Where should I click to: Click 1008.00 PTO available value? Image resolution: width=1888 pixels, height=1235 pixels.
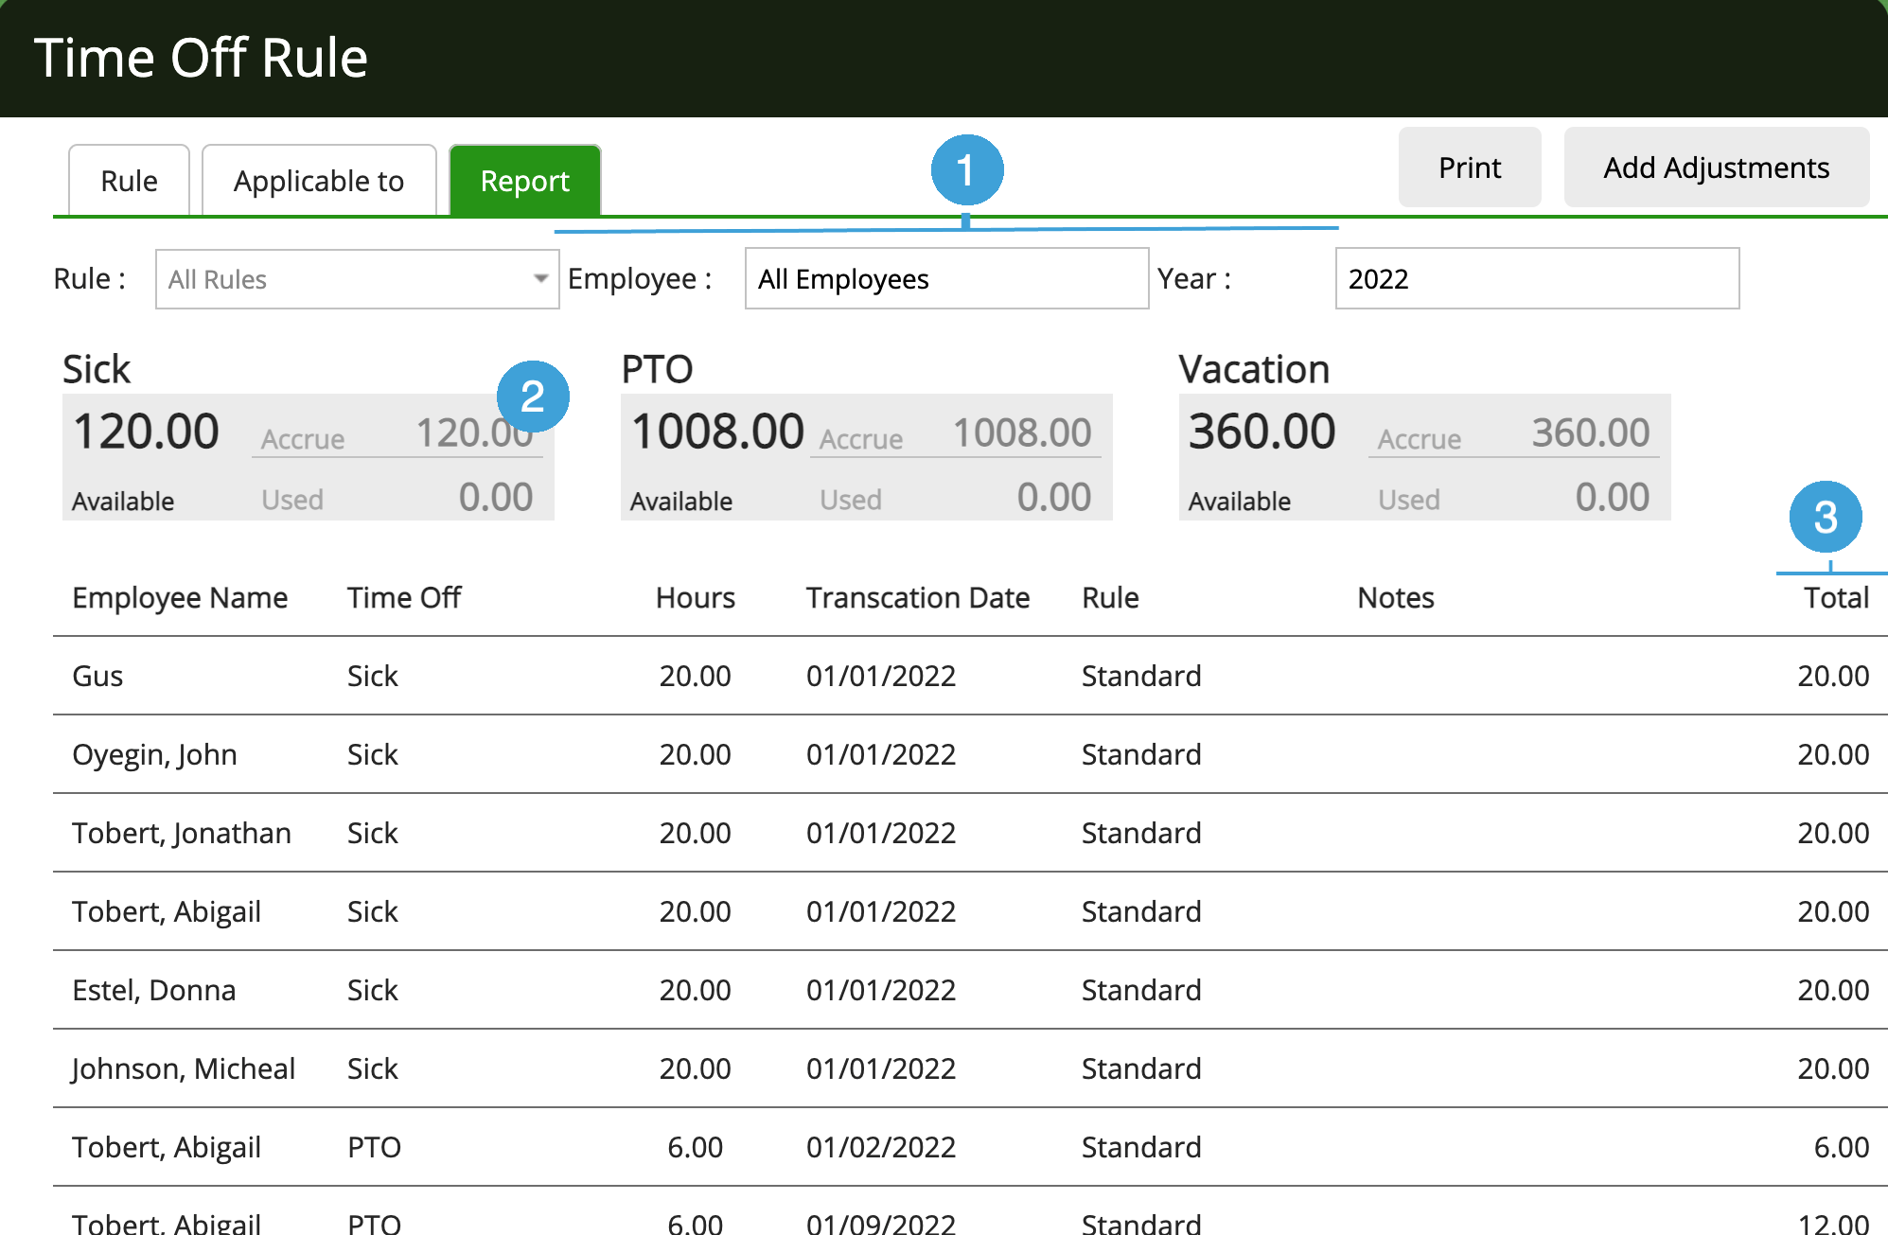pyautogui.click(x=717, y=432)
